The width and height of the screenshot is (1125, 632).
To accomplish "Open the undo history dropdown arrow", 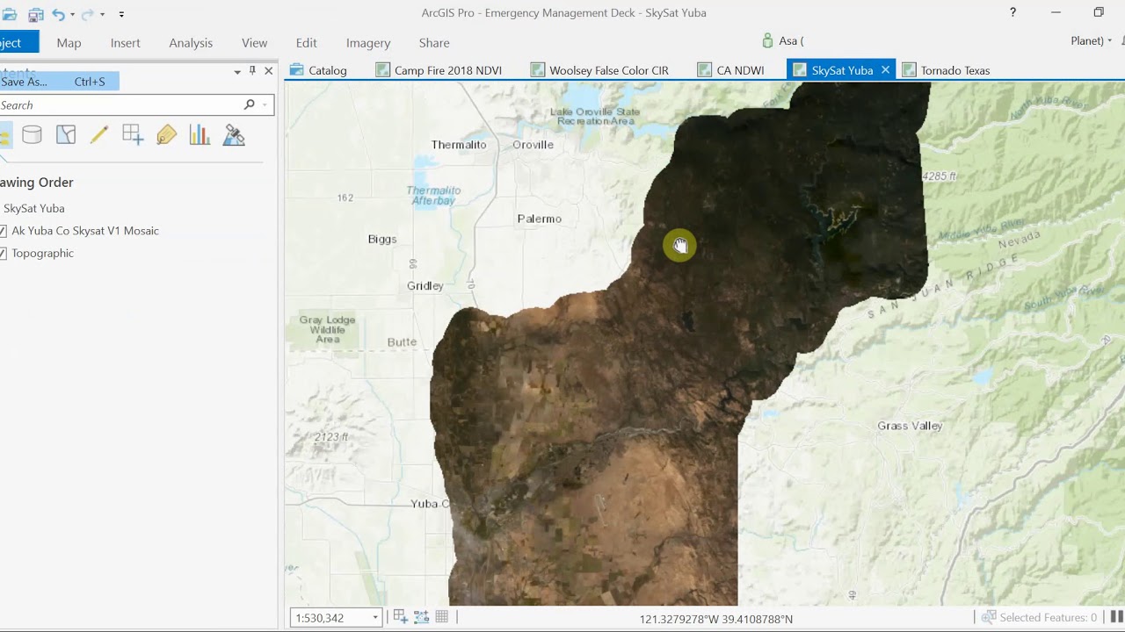I will pos(72,14).
